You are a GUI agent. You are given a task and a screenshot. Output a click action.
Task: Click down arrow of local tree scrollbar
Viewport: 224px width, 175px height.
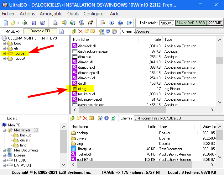tap(64, 165)
